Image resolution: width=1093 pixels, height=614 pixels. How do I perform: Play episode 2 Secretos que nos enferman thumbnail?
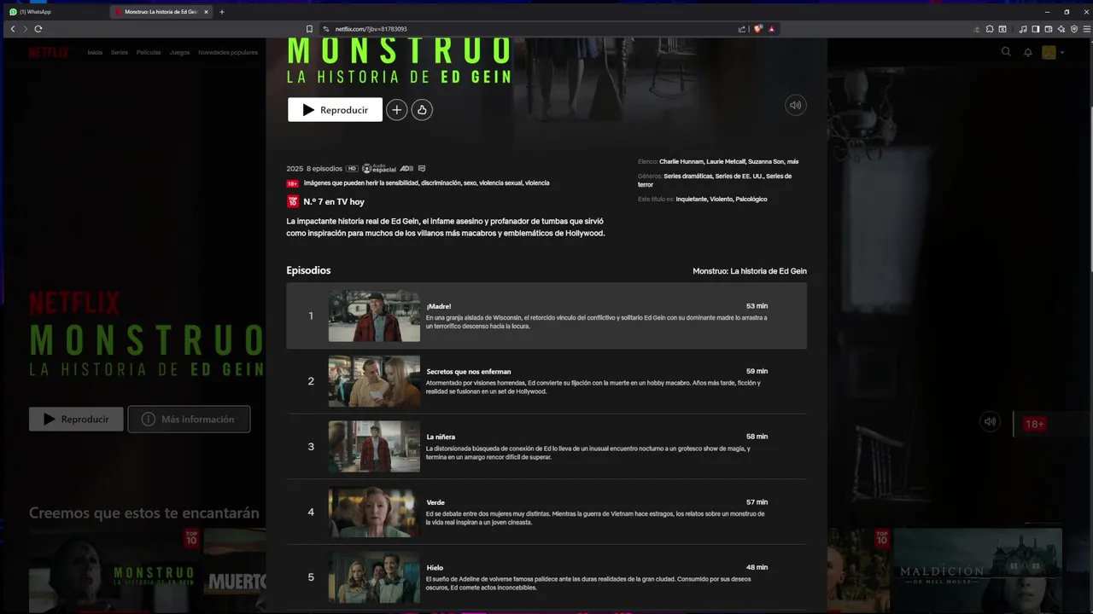click(x=374, y=381)
